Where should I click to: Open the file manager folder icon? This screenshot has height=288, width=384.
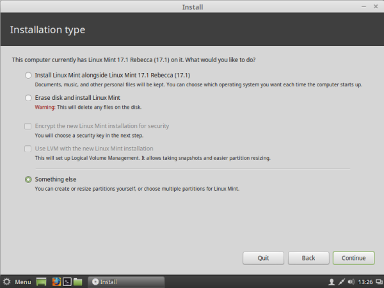[78, 282]
